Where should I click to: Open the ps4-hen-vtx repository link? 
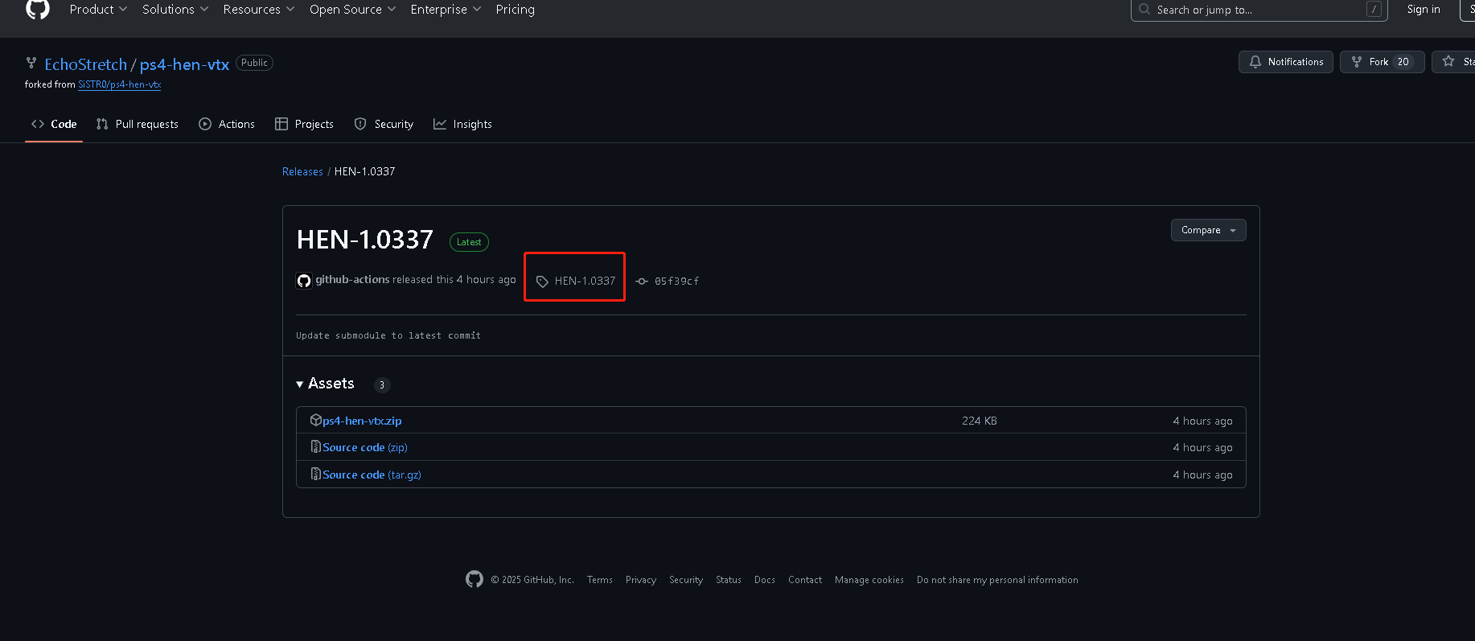tap(184, 64)
